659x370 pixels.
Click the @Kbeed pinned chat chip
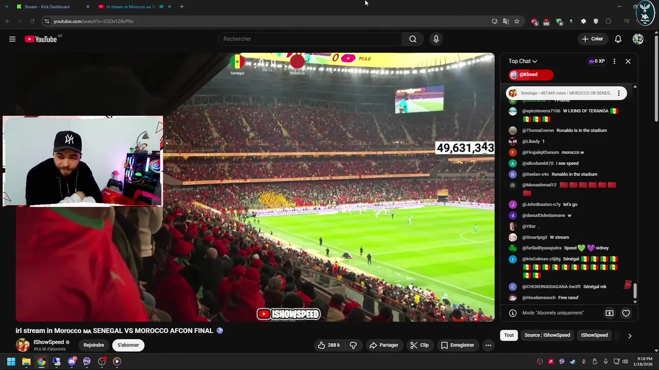tap(531, 75)
